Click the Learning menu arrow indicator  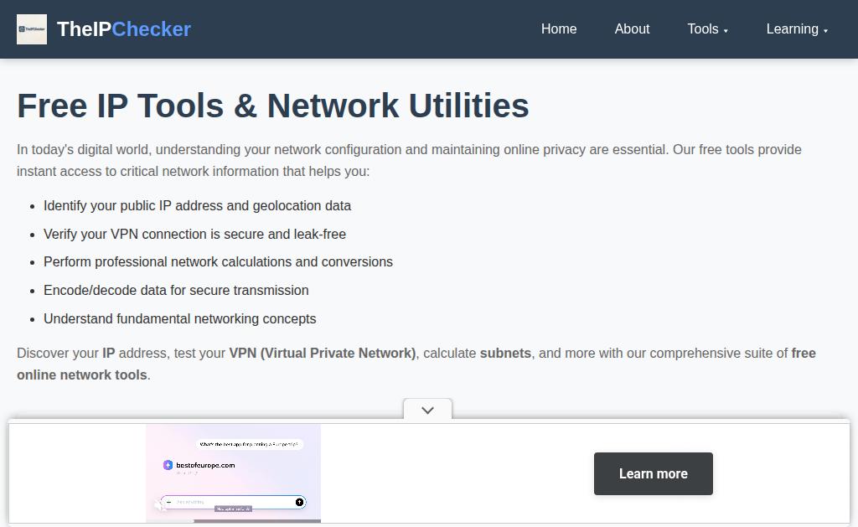point(825,31)
